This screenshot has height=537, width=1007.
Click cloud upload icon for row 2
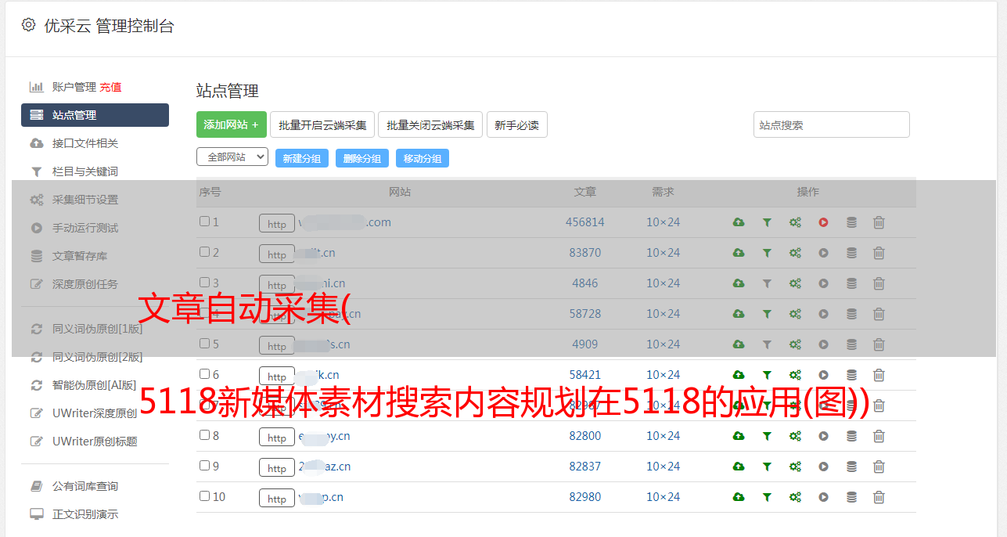click(739, 253)
